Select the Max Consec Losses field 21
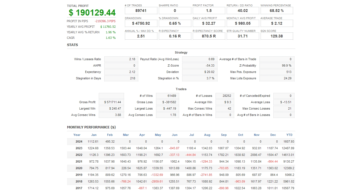The image size is (349, 190). pyautogui.click(x=284, y=108)
